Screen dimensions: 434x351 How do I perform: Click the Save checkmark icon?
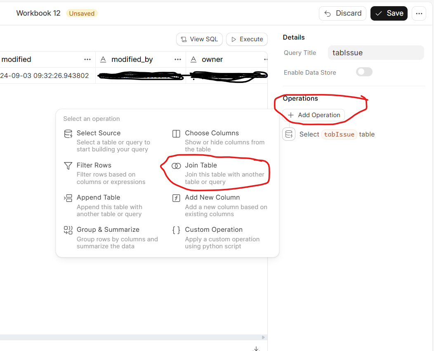tap(379, 14)
